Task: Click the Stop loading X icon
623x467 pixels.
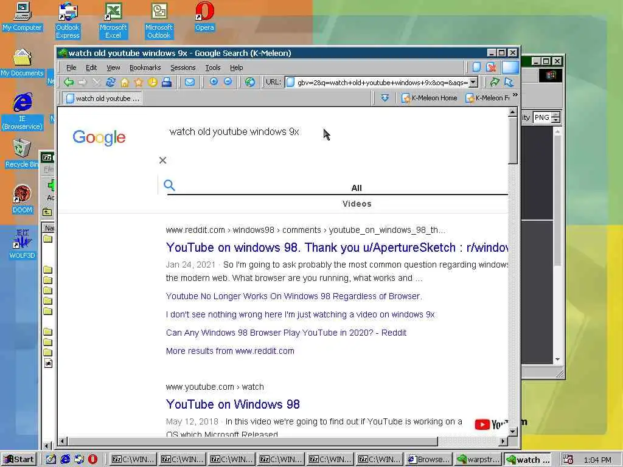Action: point(97,82)
